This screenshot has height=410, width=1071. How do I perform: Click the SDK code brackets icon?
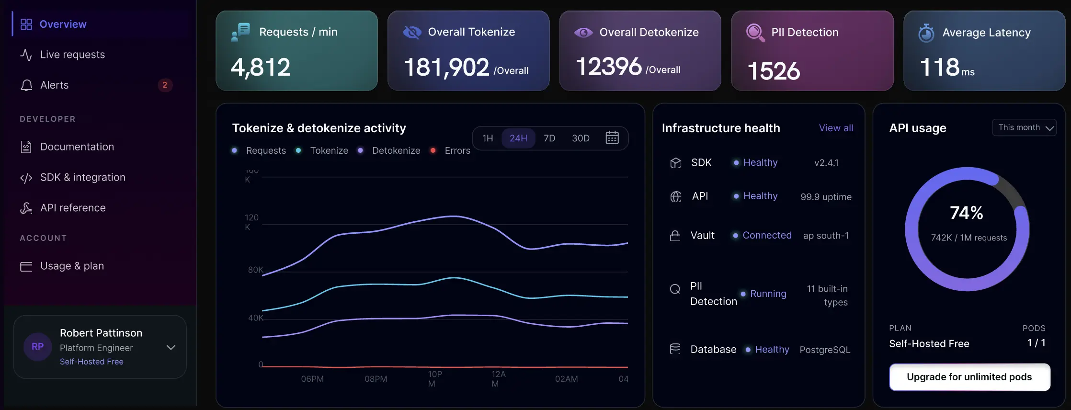26,178
